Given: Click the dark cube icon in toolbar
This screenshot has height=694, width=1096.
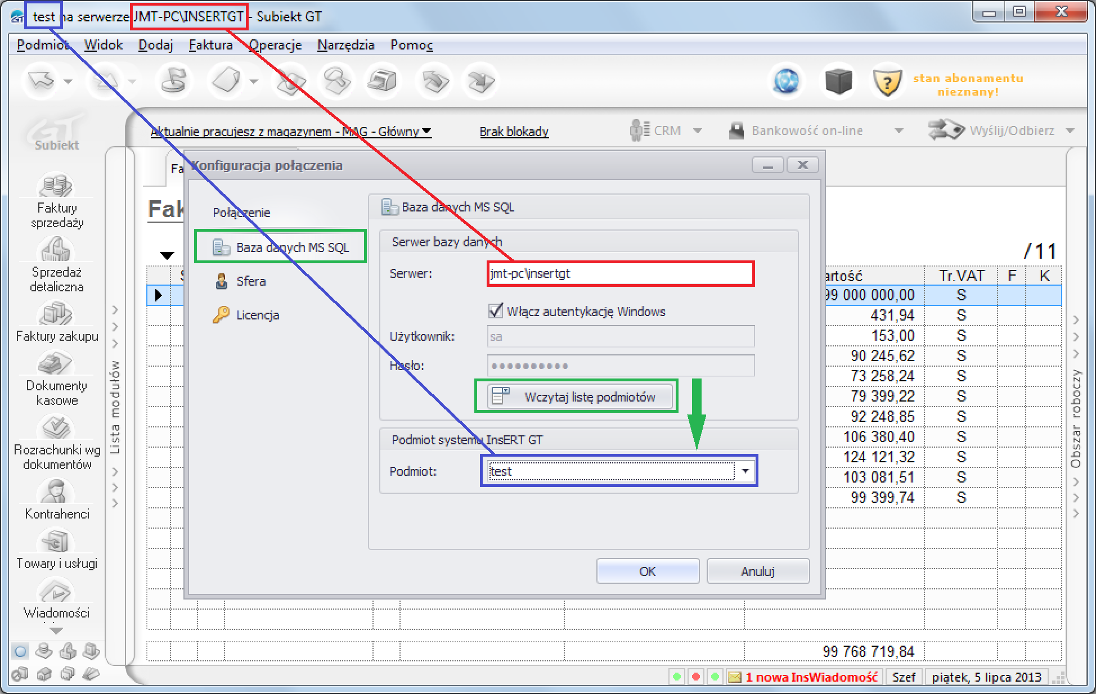Looking at the screenshot, I should tap(838, 82).
